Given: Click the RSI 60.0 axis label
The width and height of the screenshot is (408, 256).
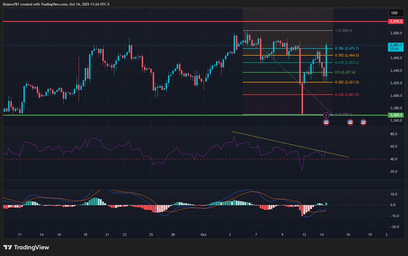Looking at the screenshot, I should pyautogui.click(x=394, y=146).
